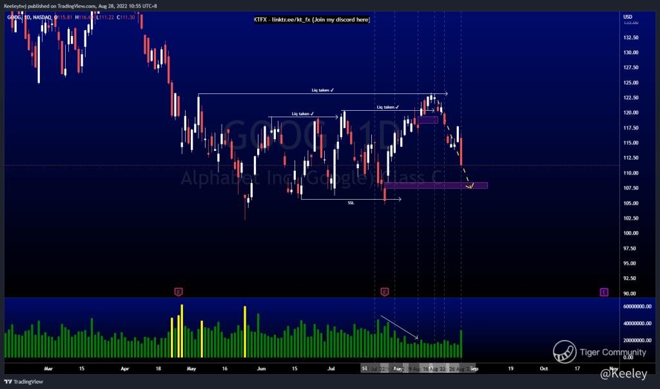The width and height of the screenshot is (660, 389).
Task: Click the 100.00 price axis label
Action: [x=630, y=233]
